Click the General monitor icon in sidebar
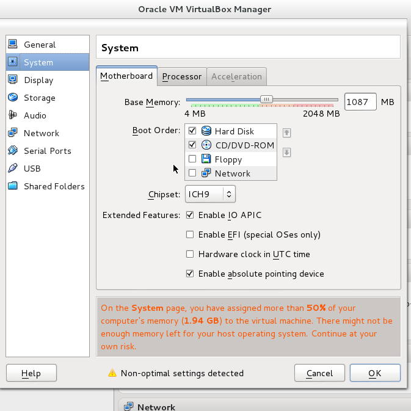411x411 pixels. 13,44
